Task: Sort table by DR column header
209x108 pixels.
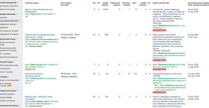Action: 94,3
